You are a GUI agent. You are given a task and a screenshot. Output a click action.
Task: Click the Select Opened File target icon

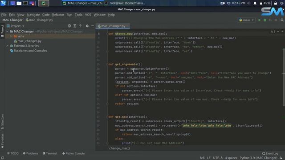(x=69, y=26)
